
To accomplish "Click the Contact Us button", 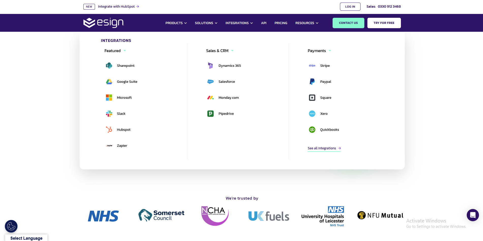I will [x=348, y=23].
